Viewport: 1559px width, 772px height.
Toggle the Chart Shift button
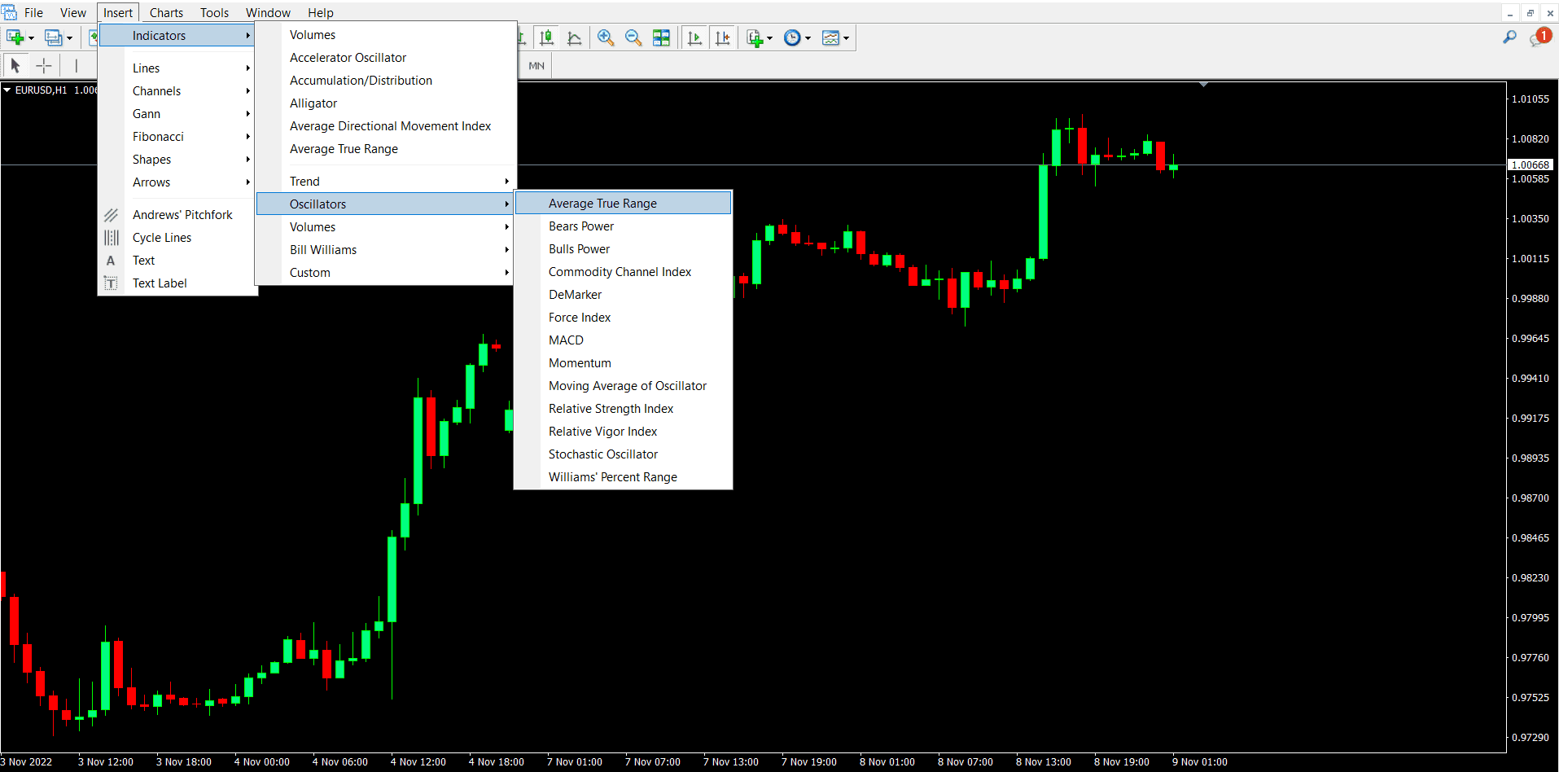point(722,37)
